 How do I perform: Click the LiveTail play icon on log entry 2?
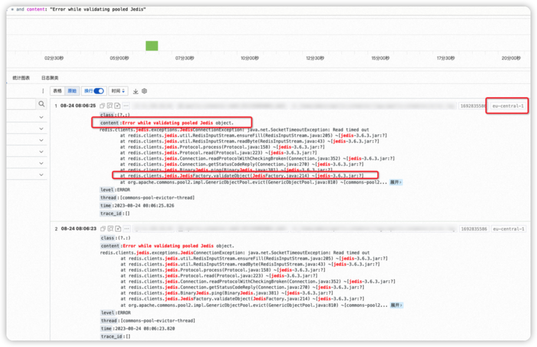coord(118,229)
